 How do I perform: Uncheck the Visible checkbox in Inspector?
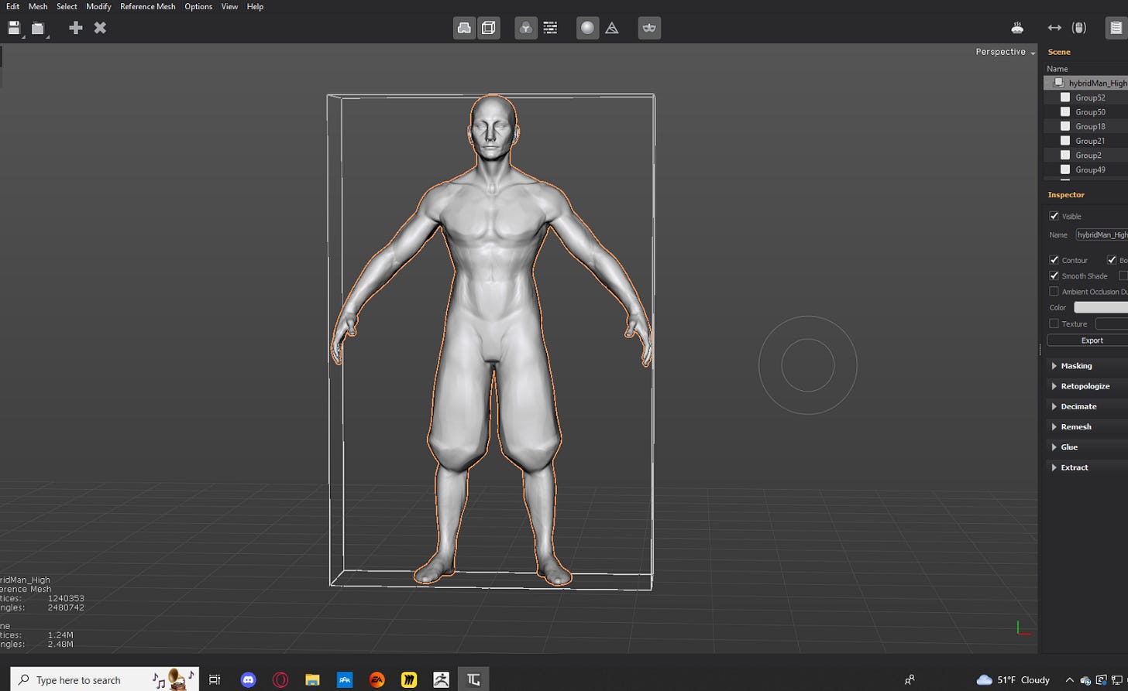tap(1054, 216)
